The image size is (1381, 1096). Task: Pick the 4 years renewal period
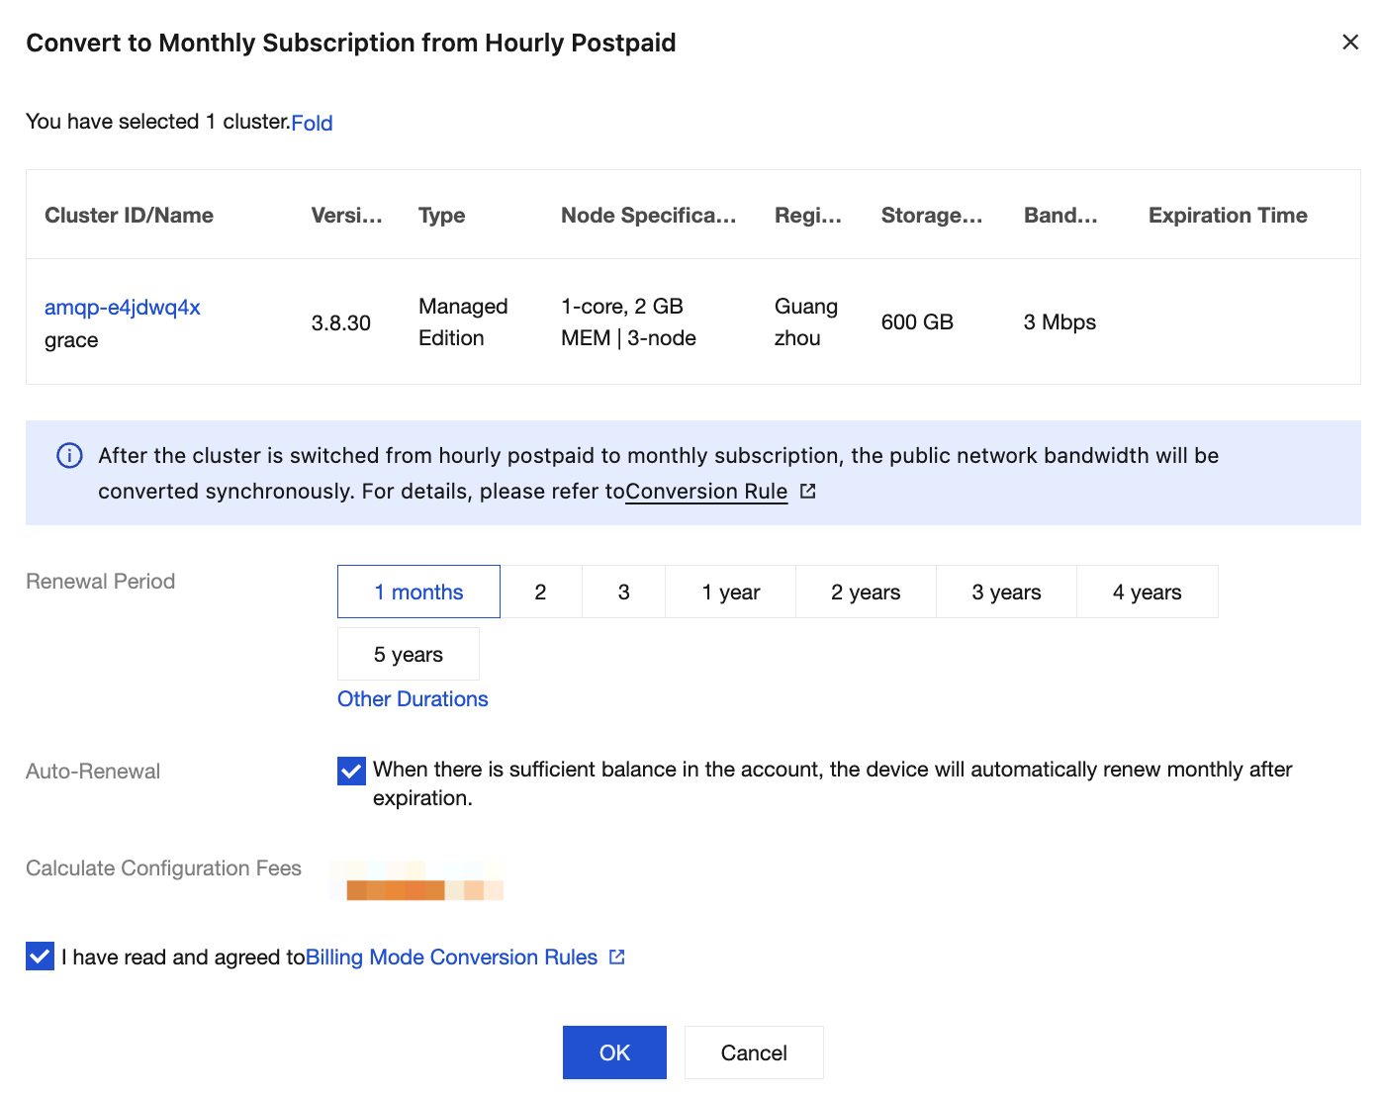[x=1147, y=593]
